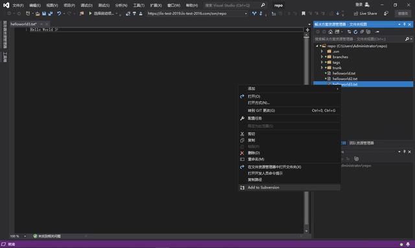The width and height of the screenshot is (415, 248).
Task: Open the startup item dropdown arrow
Action: [x=117, y=14]
